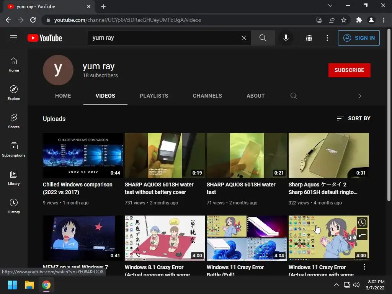Open SHARP AQUOS 601SH water test without battery cover
This screenshot has height=294, width=392.
click(x=159, y=188)
